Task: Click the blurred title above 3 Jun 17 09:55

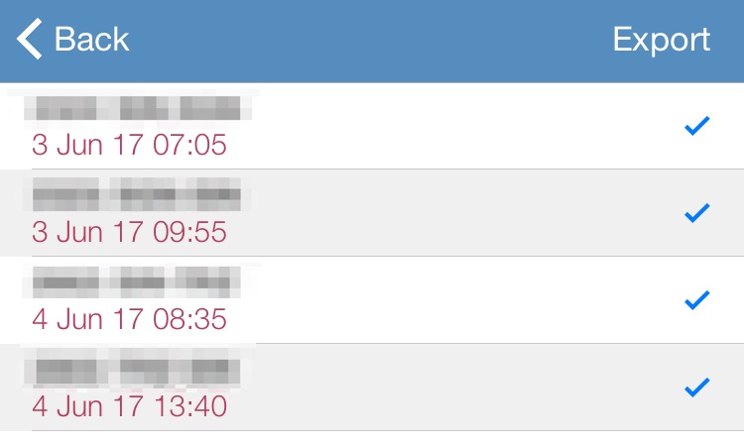Action: coord(135,193)
